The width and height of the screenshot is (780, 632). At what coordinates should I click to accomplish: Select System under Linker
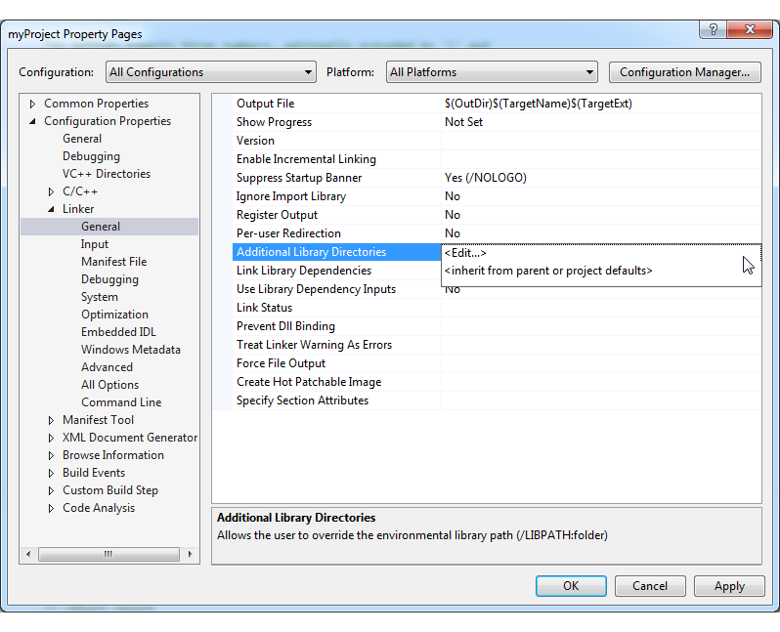coord(100,297)
